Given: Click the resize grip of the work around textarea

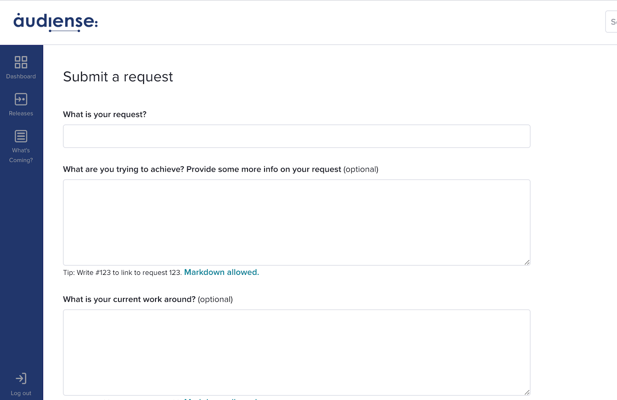Looking at the screenshot, I should tap(527, 392).
